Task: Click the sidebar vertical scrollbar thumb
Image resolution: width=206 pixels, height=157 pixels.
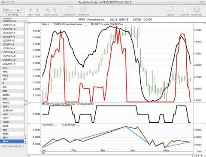Action: (25, 103)
